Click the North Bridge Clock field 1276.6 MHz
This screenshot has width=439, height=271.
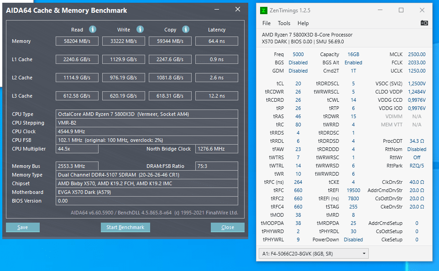pyautogui.click(x=217, y=149)
